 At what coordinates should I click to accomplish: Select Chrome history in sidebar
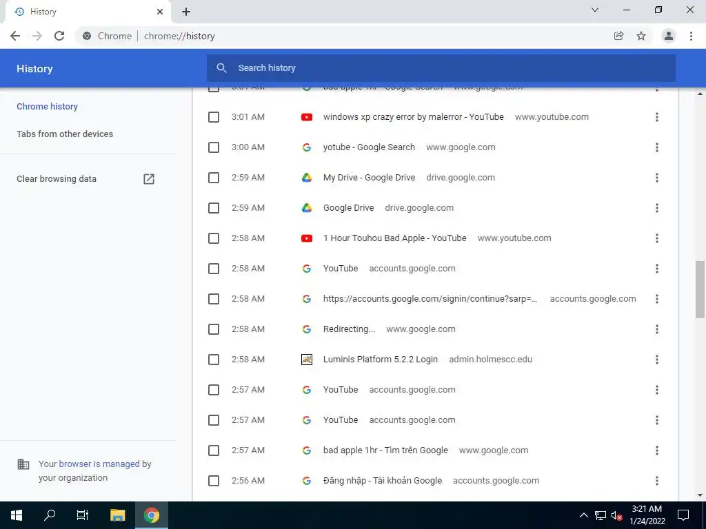pyautogui.click(x=48, y=107)
